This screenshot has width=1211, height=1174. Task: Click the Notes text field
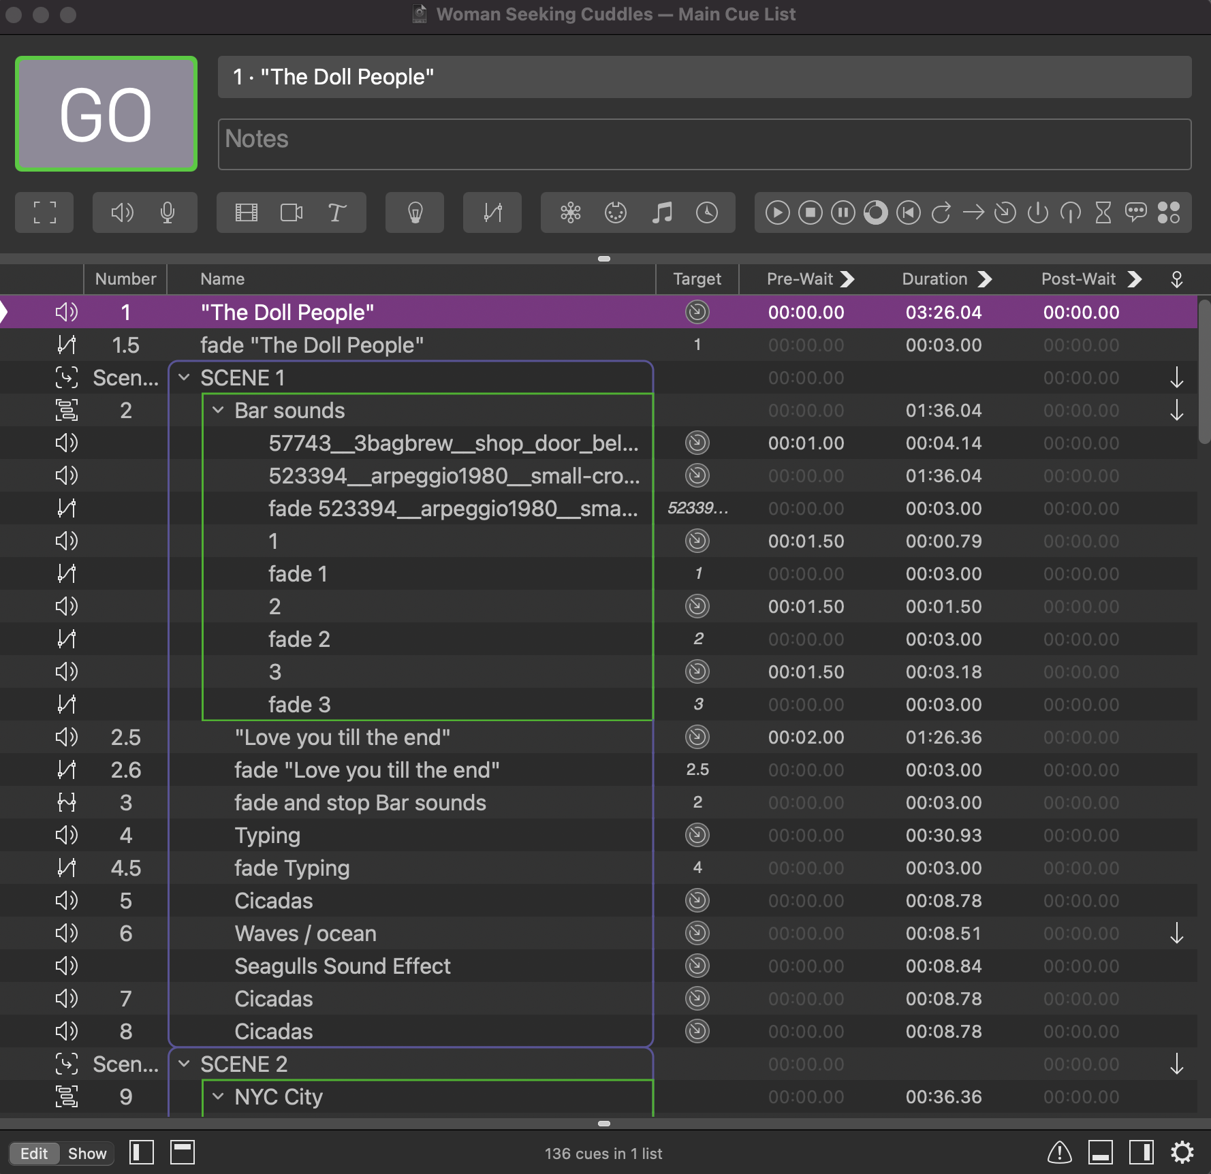point(704,144)
